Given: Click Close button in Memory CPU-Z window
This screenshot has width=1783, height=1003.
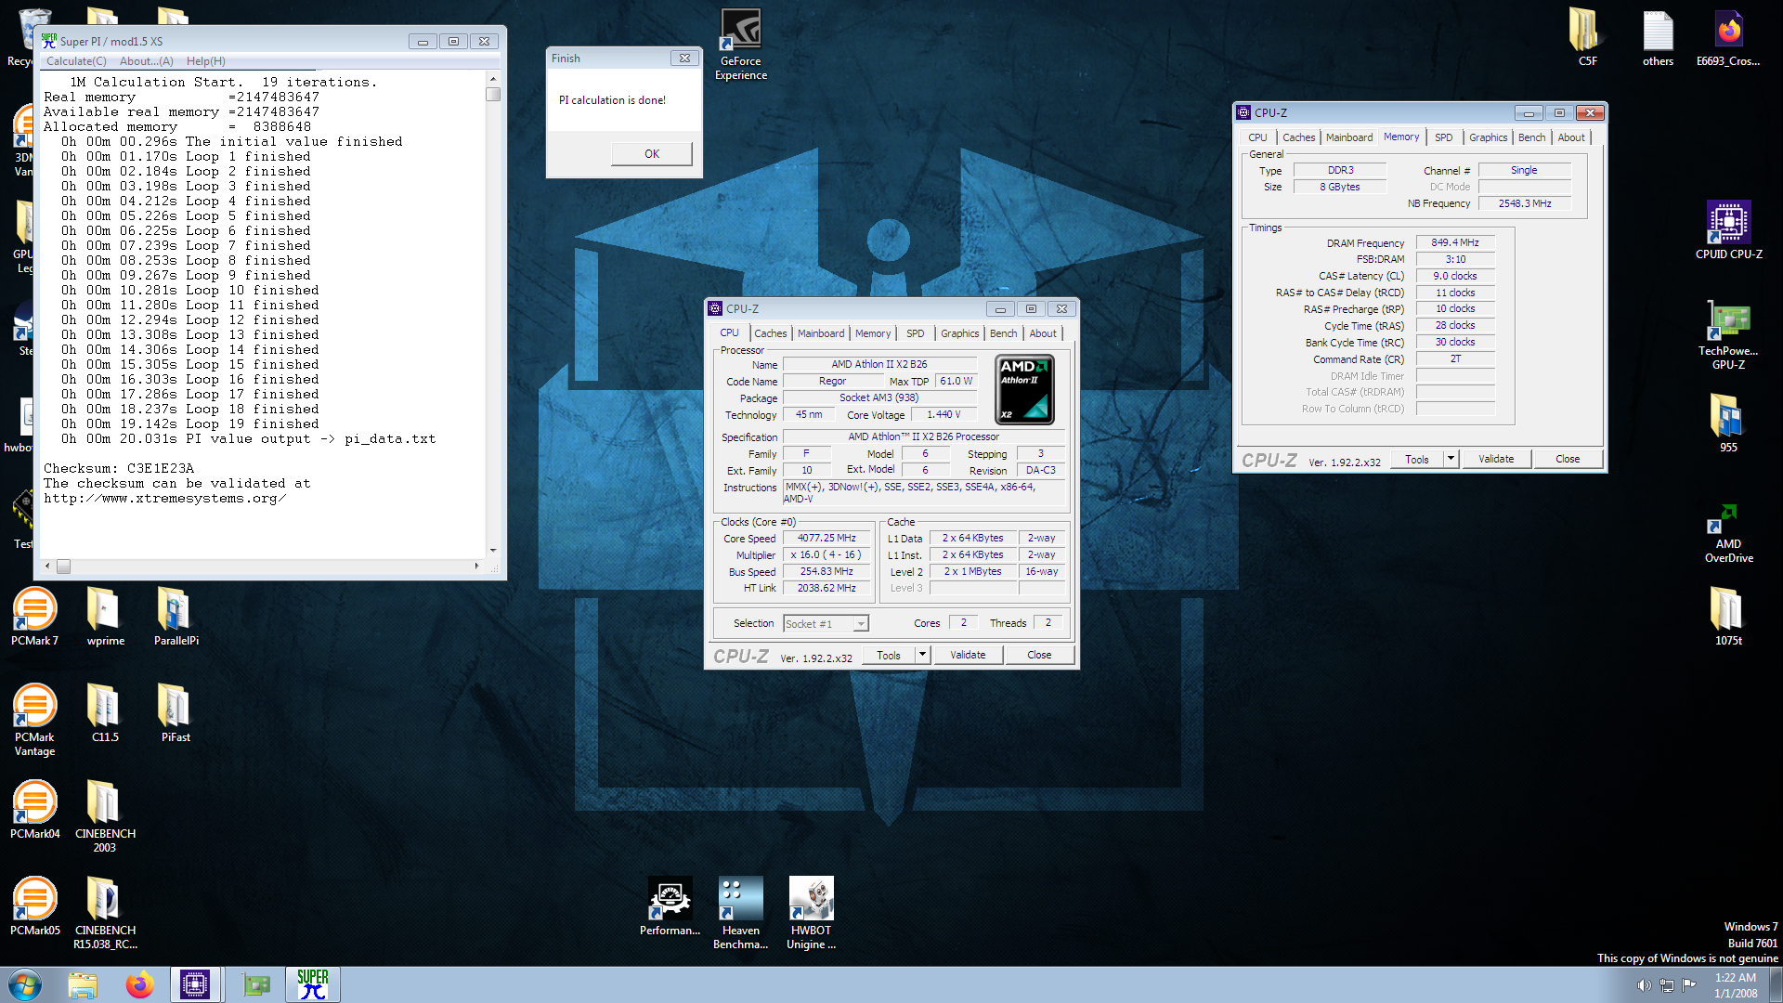Looking at the screenshot, I should pyautogui.click(x=1568, y=459).
